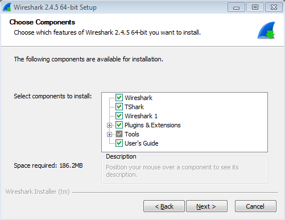Minimize the setup window
Screen dimensions: 285x220
click(236, 7)
